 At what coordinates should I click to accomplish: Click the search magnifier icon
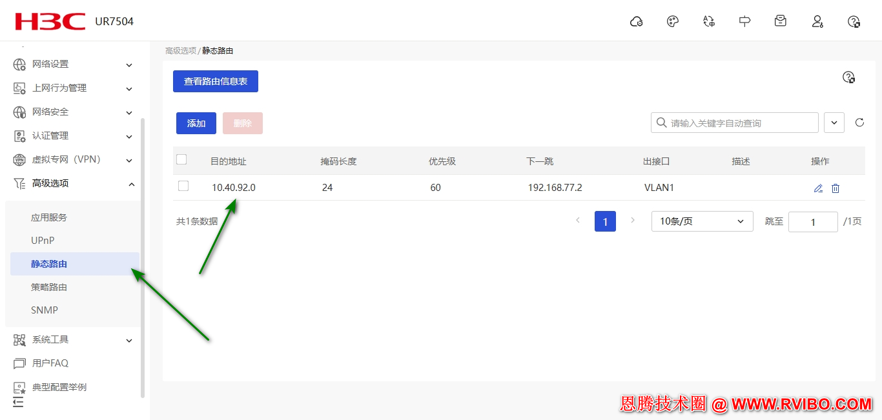661,123
